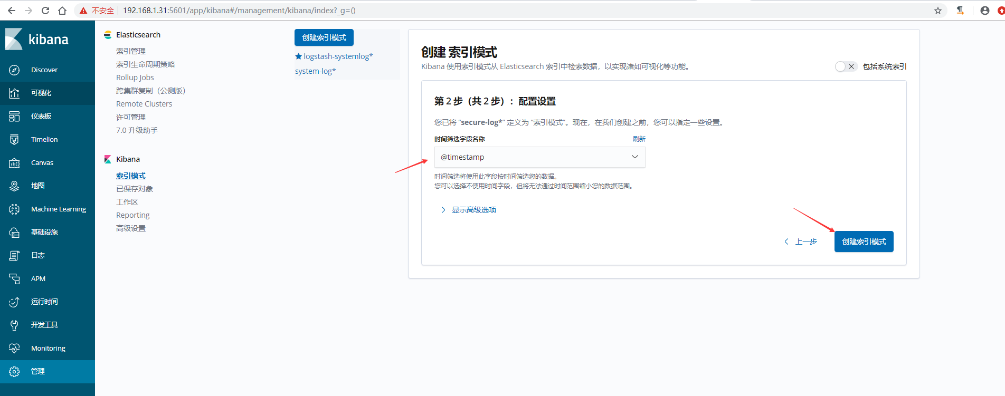Screen dimensions: 1005x396
Task: Click the refresh link (刷新)
Action: tap(639, 139)
